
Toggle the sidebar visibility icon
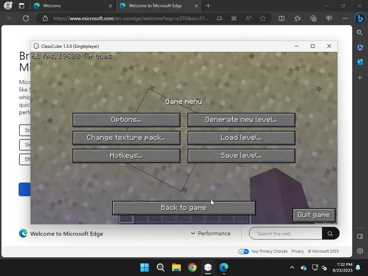[x=360, y=236]
